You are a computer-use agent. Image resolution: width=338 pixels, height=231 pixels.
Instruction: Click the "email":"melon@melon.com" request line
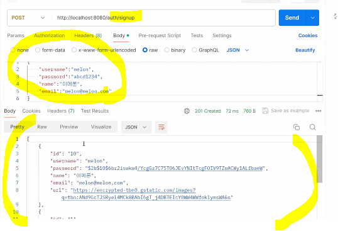(75, 91)
